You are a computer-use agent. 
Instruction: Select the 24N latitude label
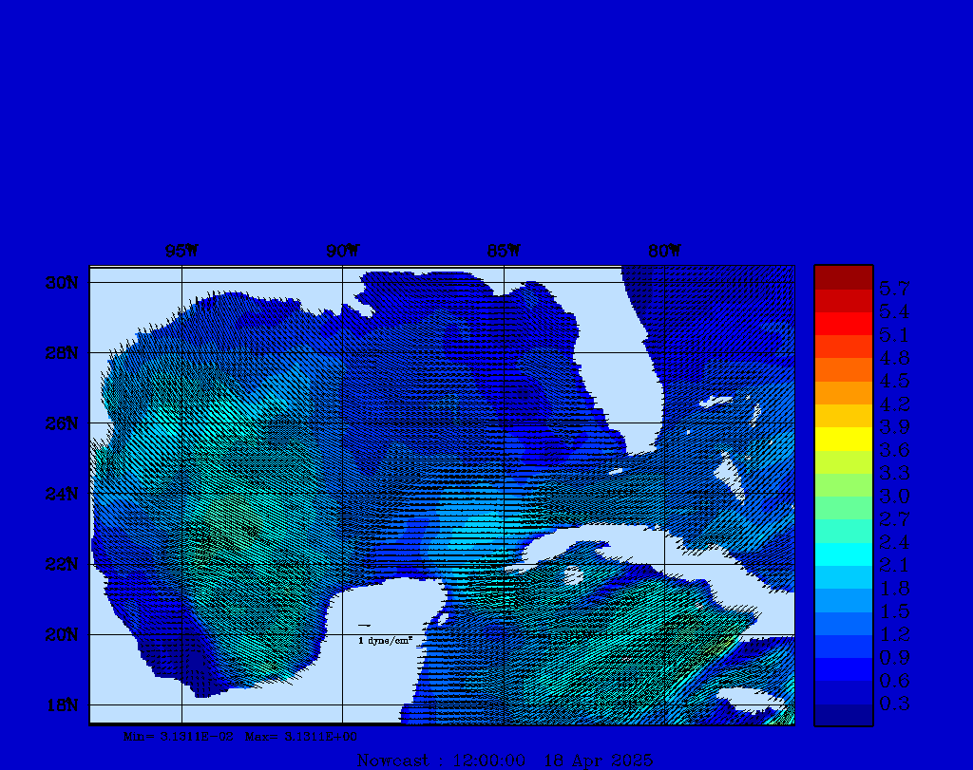point(62,494)
